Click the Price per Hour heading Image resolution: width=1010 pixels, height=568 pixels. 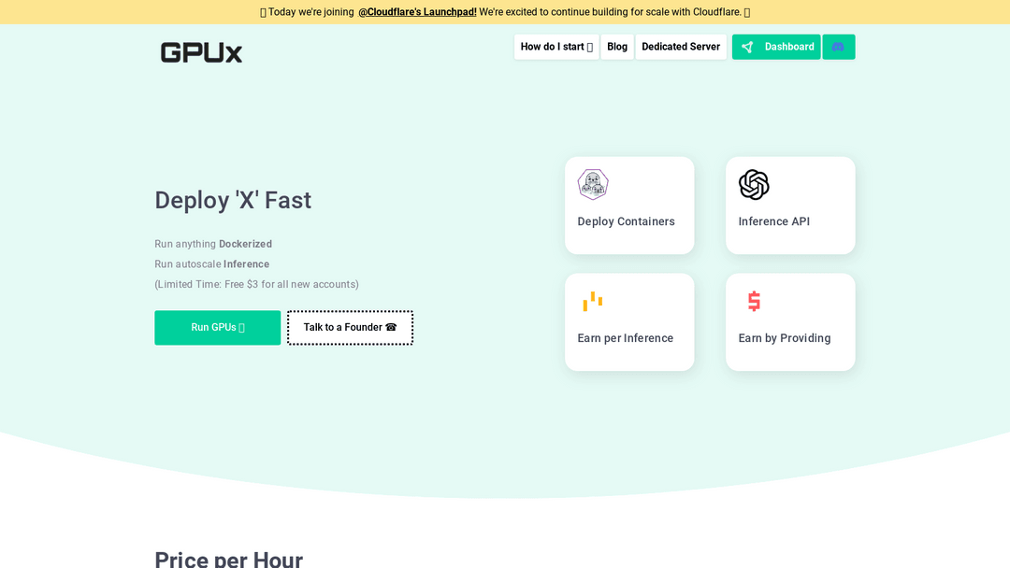(x=229, y=559)
